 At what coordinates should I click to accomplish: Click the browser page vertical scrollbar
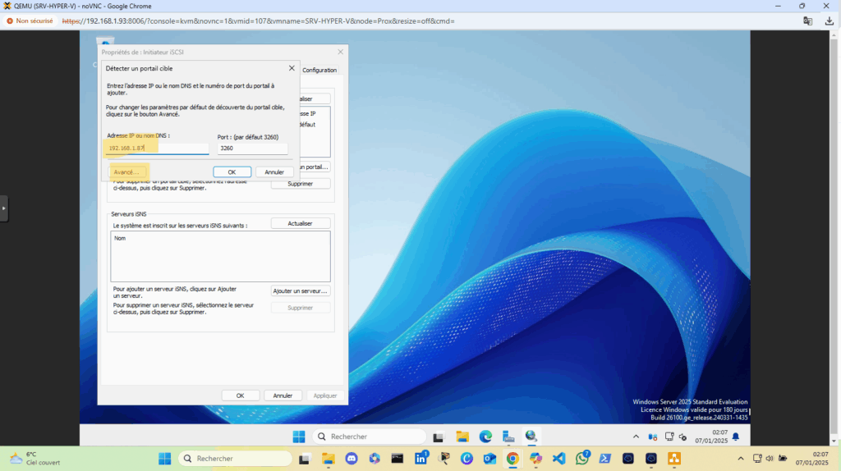[x=833, y=237]
